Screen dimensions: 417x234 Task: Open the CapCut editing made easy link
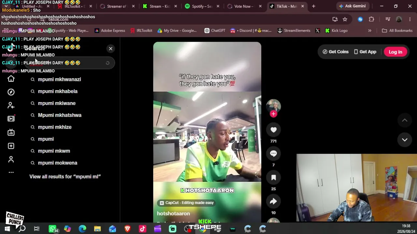(x=186, y=203)
